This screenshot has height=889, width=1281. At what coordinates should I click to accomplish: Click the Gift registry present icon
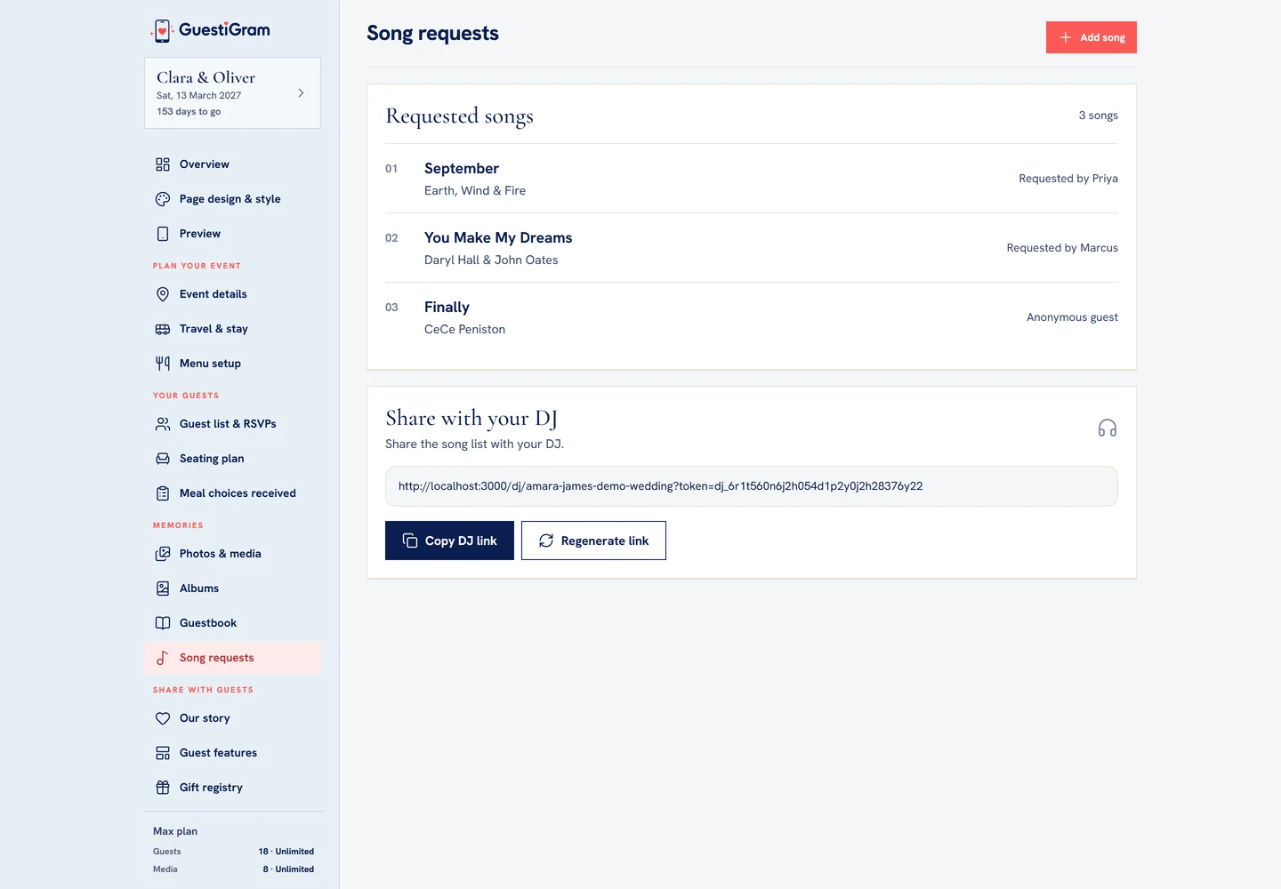point(163,788)
